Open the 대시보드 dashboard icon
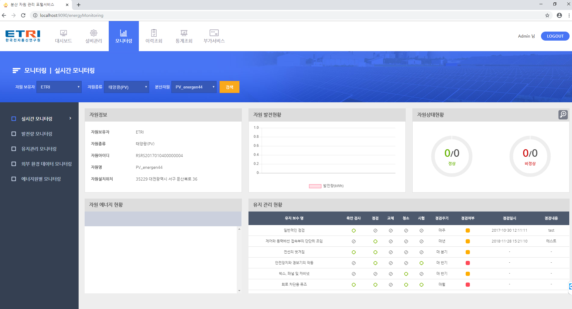This screenshot has width=572, height=309. click(63, 33)
